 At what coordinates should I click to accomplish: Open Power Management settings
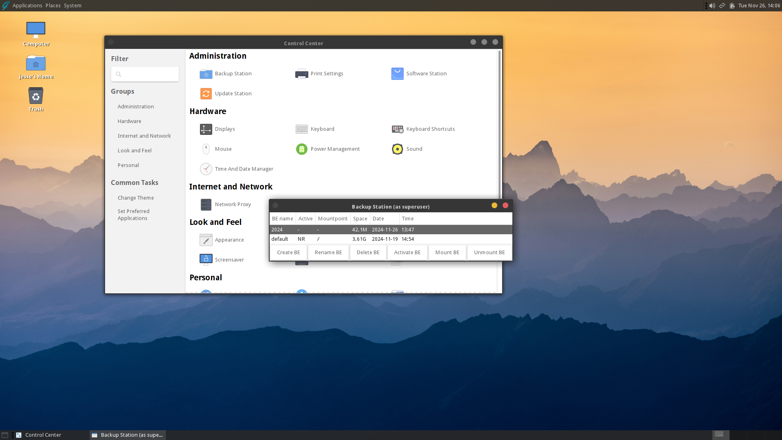(328, 149)
